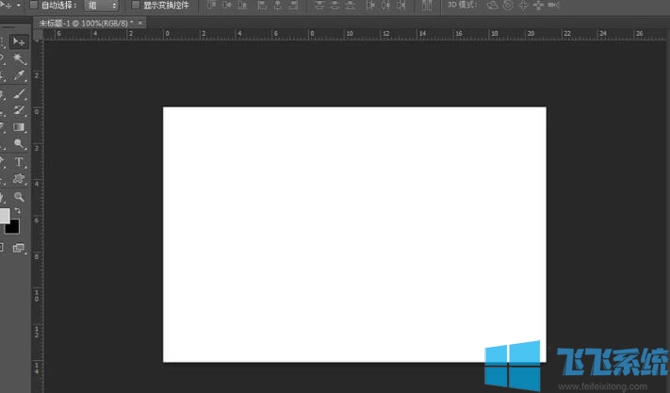The width and height of the screenshot is (670, 393).
Task: Select the Magic Wand tool
Action: coord(19,59)
